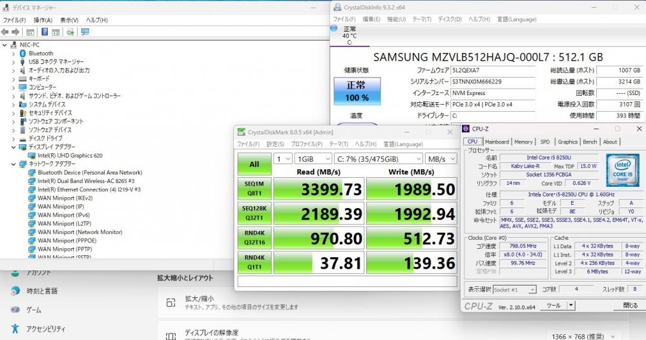
Task: Open the Accessibility settings icon in sidebar
Action: 16,328
